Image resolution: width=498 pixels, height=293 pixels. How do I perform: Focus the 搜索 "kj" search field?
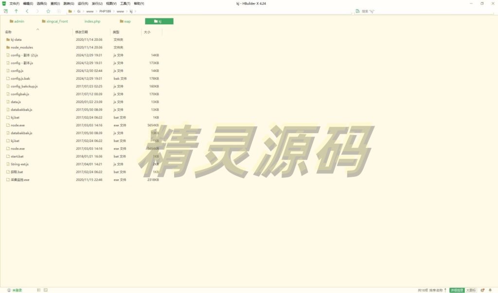(x=424, y=11)
